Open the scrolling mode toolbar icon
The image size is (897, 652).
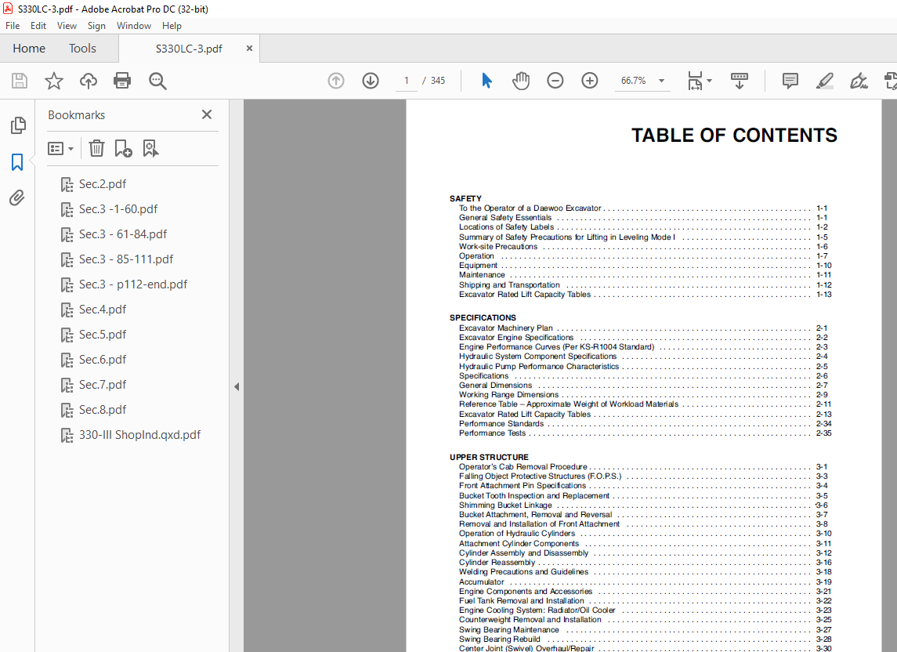tap(739, 81)
